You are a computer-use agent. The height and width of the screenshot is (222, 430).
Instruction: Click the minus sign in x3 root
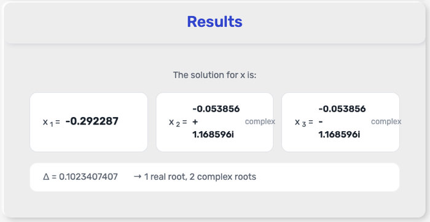[320, 122]
